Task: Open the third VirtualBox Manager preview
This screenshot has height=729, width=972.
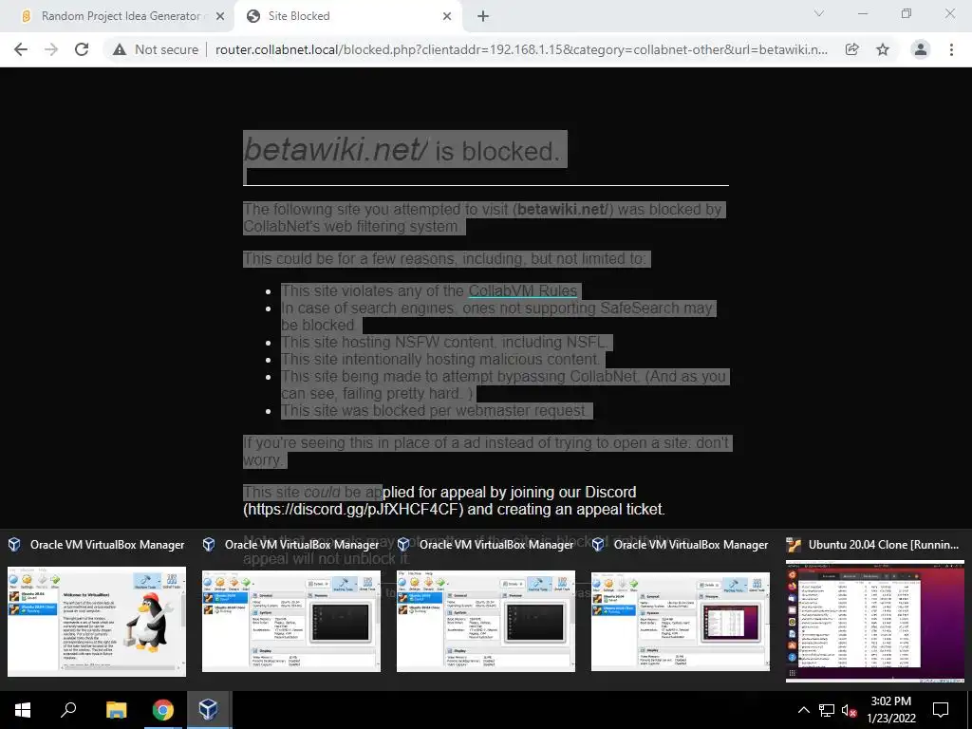Action: (x=486, y=621)
